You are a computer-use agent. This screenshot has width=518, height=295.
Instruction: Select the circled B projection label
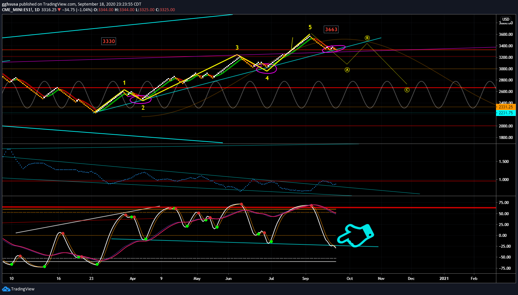point(367,38)
